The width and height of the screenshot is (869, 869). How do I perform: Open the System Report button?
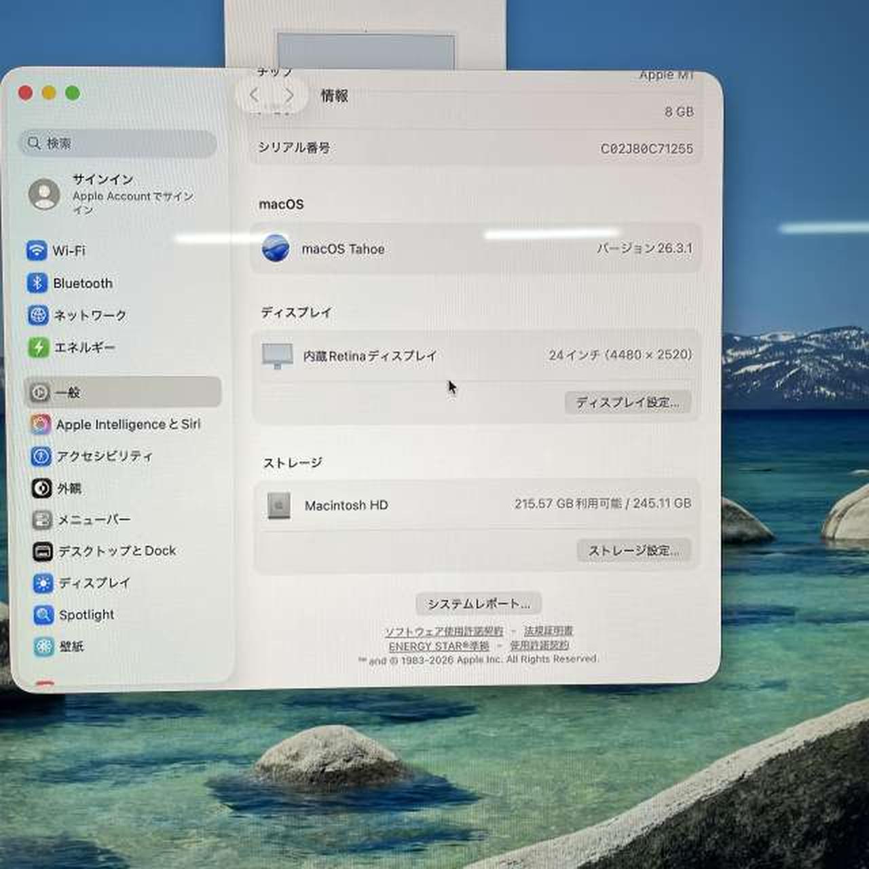478,604
